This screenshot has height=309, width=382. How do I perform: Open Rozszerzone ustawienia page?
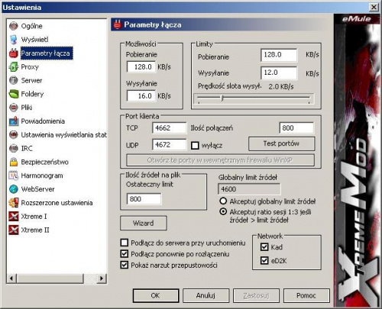pyautogui.click(x=57, y=203)
